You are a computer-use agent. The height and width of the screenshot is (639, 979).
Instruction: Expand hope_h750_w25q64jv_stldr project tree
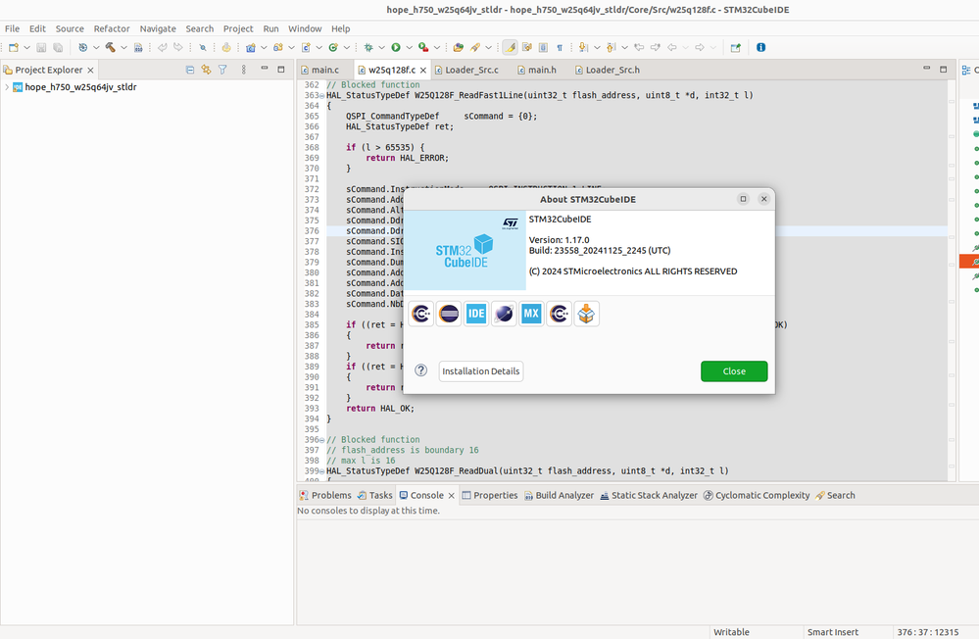[x=7, y=87]
